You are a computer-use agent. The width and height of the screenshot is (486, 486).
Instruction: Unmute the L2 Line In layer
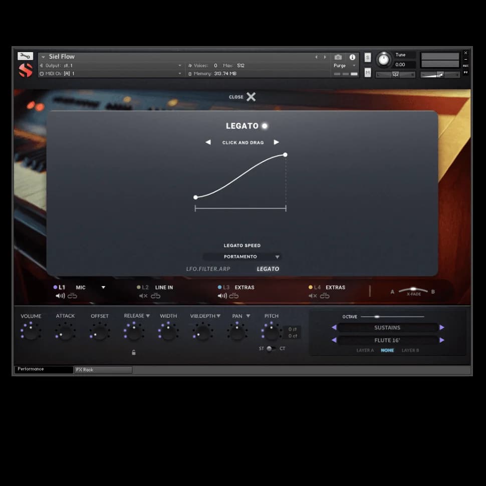(x=143, y=296)
